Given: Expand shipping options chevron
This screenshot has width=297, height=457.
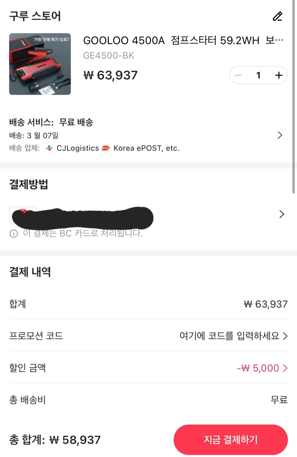Looking at the screenshot, I should pos(280,135).
